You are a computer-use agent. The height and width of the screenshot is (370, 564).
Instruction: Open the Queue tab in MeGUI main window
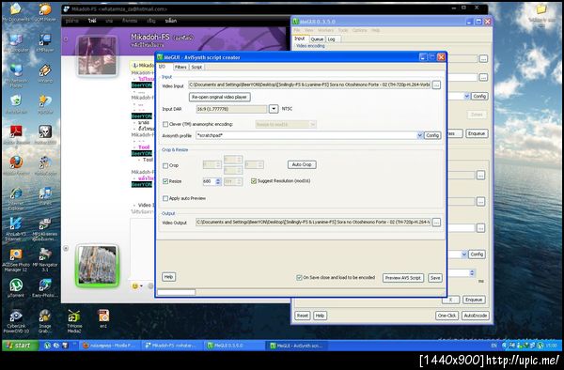[317, 39]
